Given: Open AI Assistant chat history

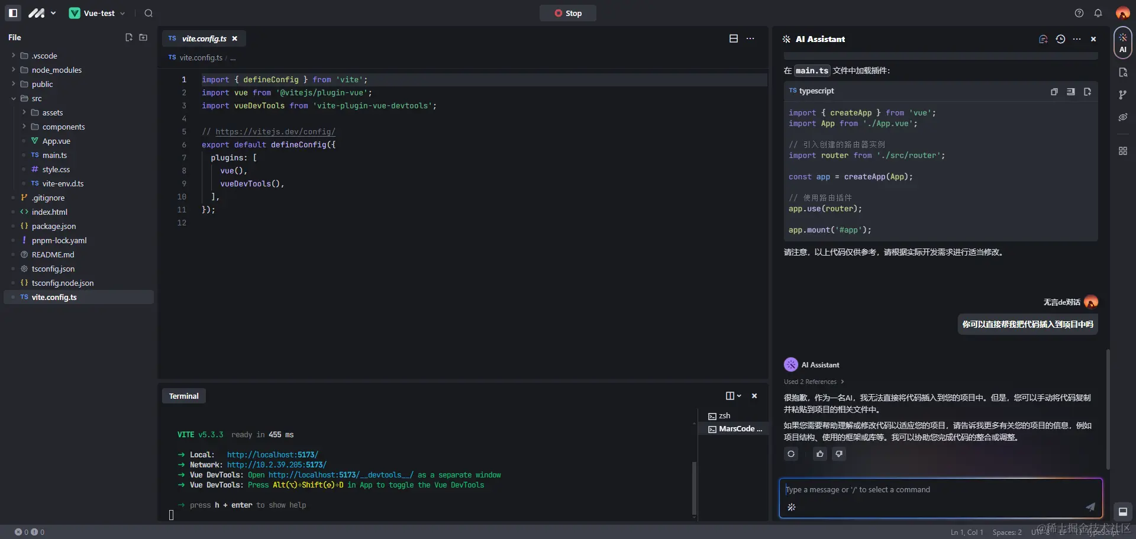Looking at the screenshot, I should click(x=1060, y=39).
